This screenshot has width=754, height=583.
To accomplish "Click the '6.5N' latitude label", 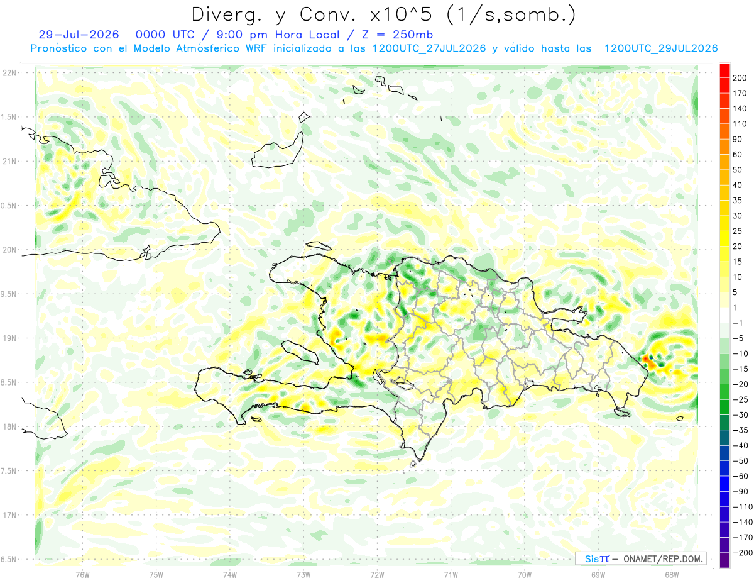I will 9,559.
